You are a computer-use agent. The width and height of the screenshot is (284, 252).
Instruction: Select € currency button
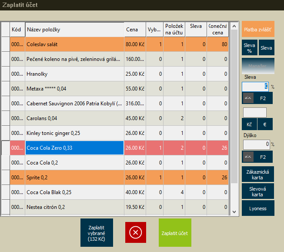(x=265, y=124)
